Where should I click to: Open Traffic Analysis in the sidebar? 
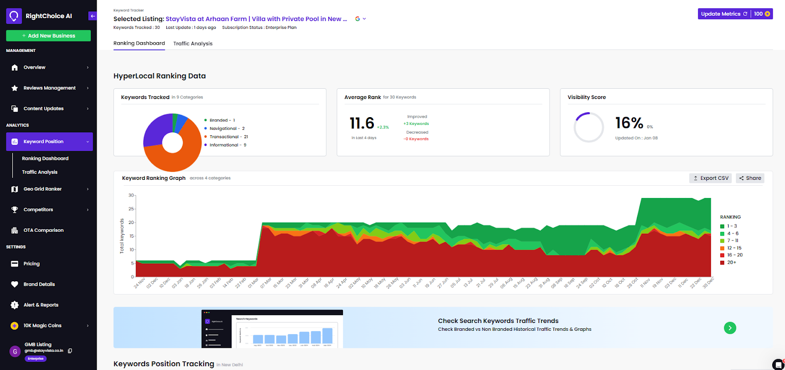pos(40,173)
